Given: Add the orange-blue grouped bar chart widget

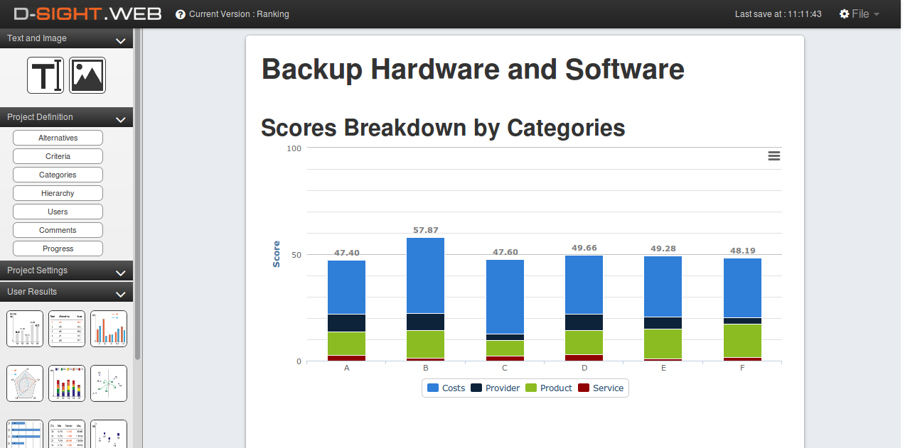Looking at the screenshot, I should pyautogui.click(x=109, y=329).
